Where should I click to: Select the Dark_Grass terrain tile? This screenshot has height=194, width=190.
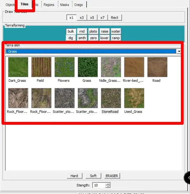click(18, 67)
